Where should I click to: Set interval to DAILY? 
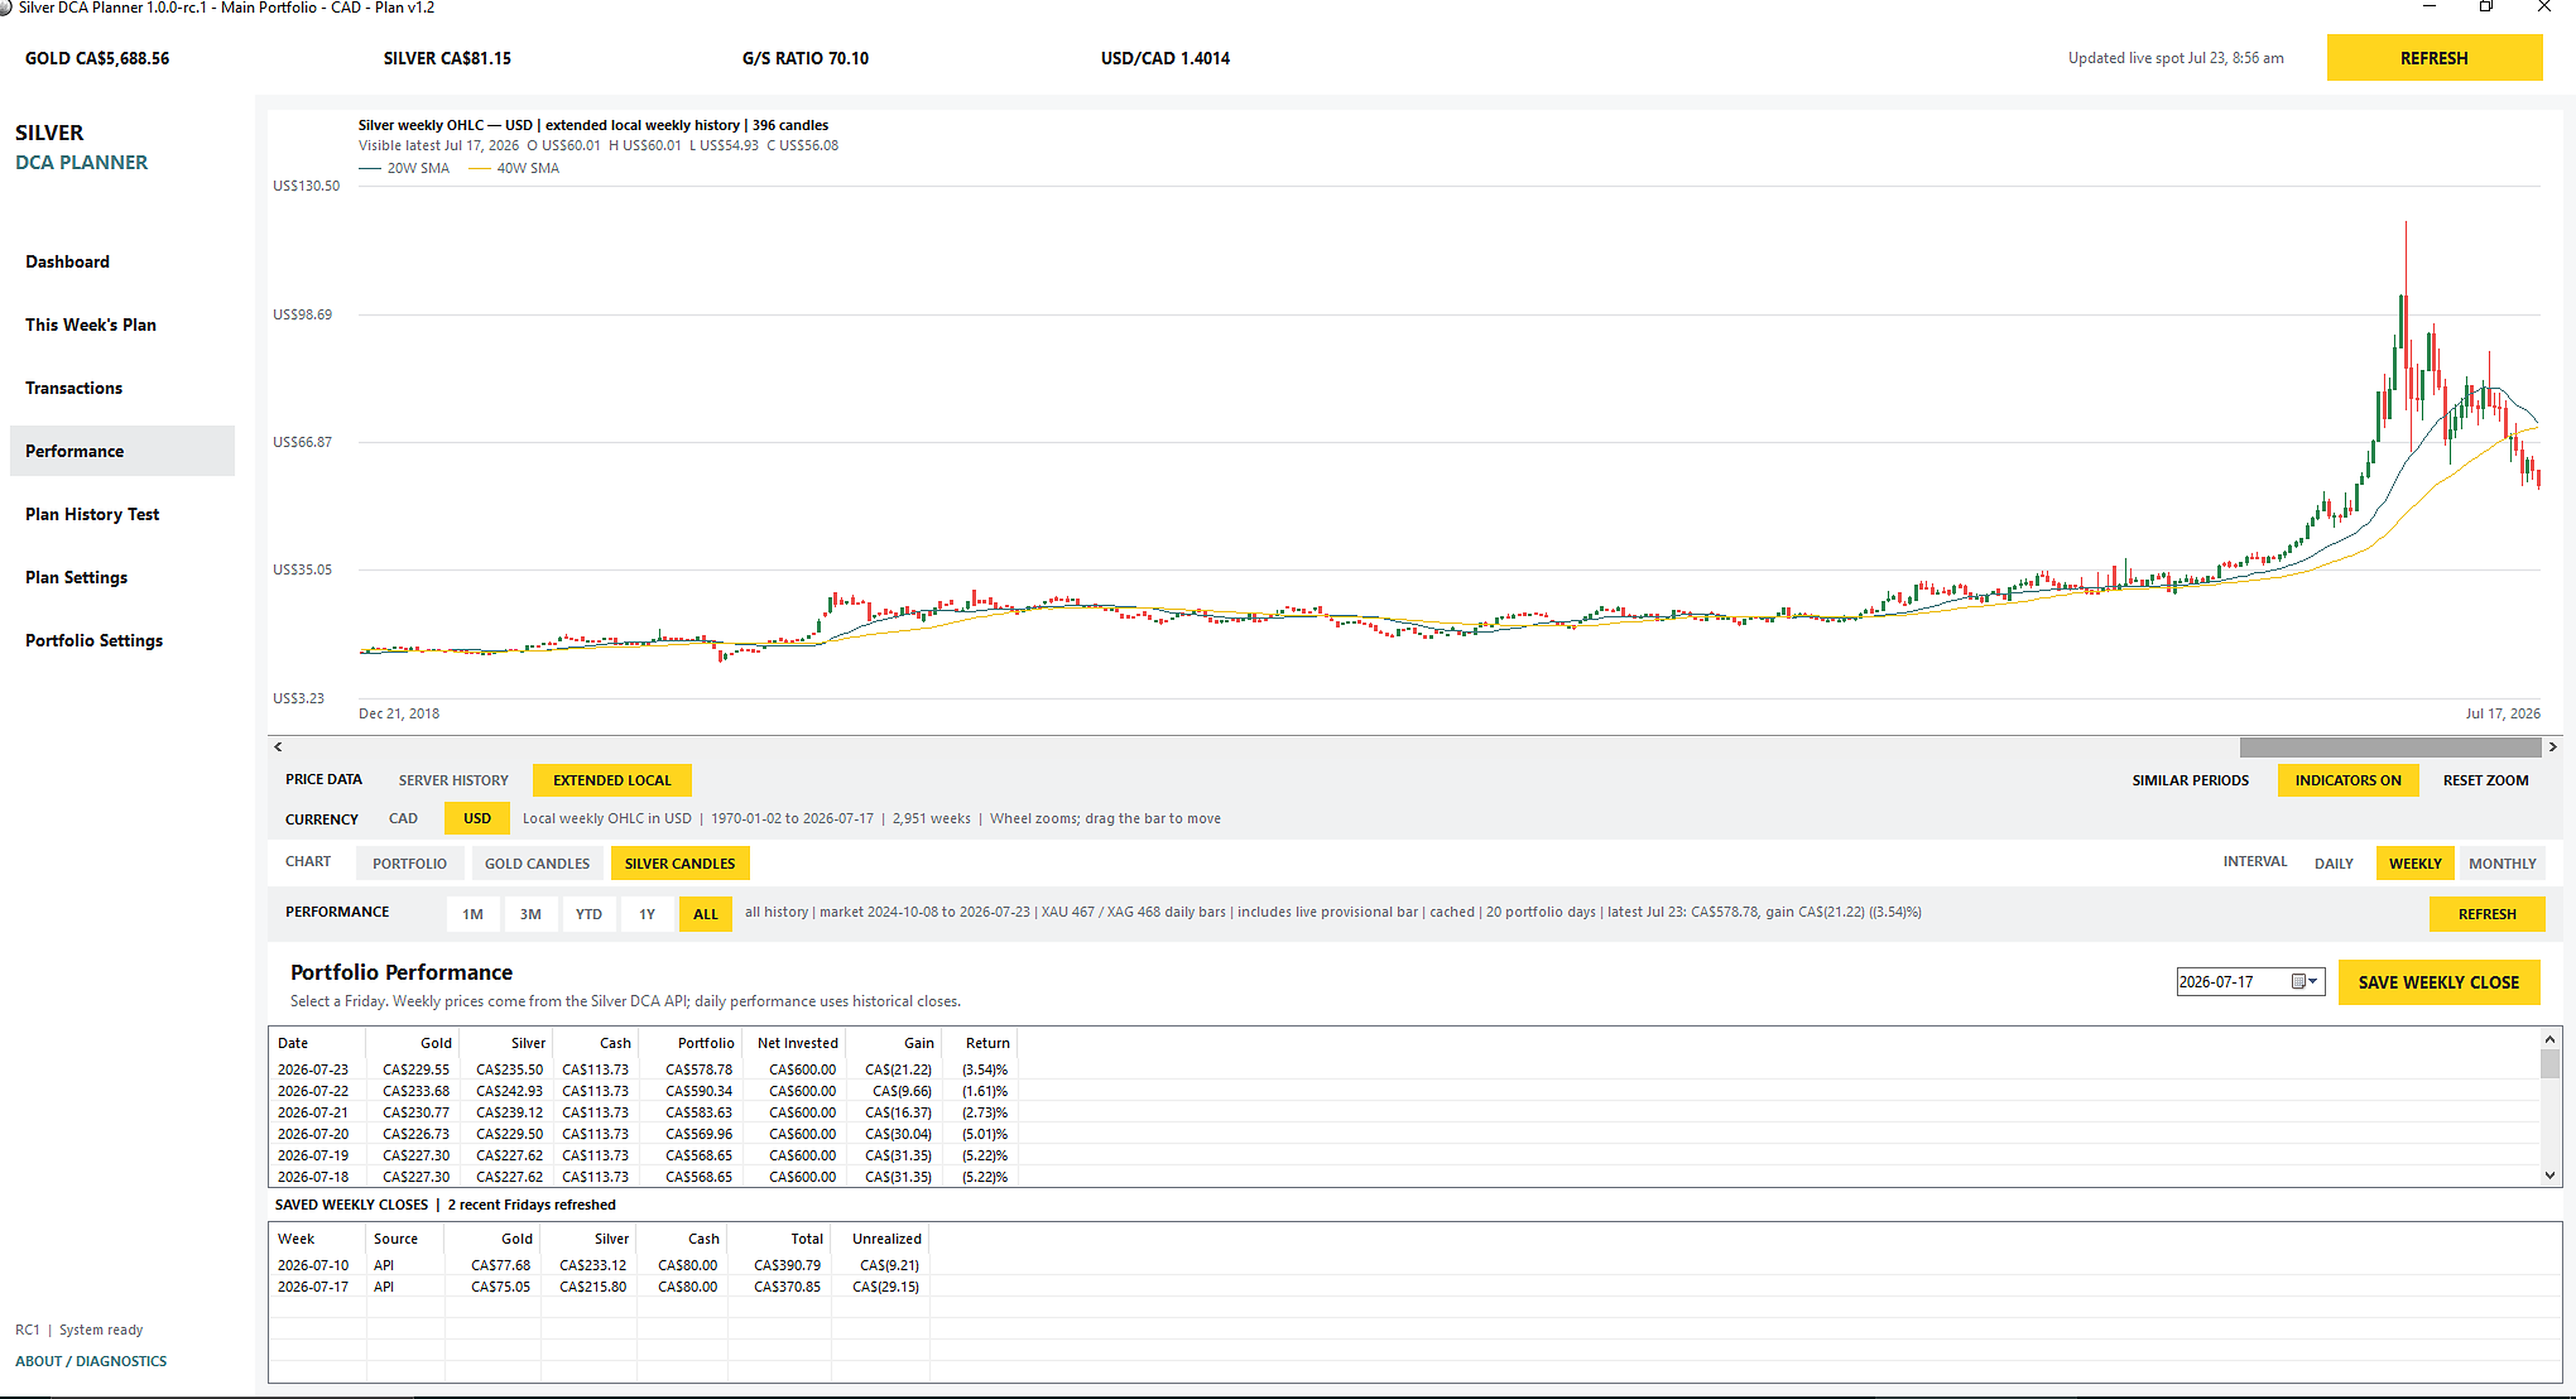point(2333,863)
